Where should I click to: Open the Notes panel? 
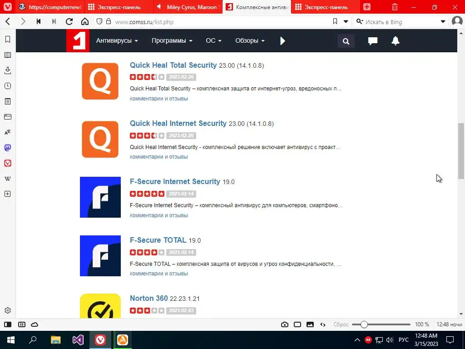[x=8, y=101]
